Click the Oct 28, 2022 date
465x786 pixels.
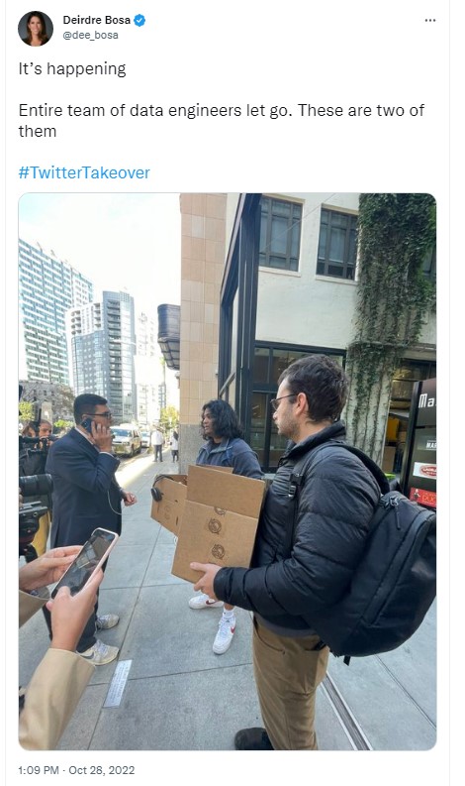point(102,770)
